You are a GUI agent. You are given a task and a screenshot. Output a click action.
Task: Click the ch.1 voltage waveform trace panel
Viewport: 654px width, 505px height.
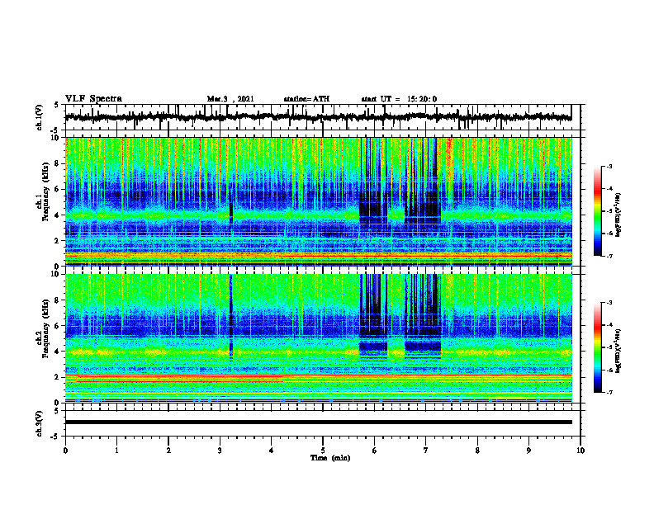click(x=322, y=117)
